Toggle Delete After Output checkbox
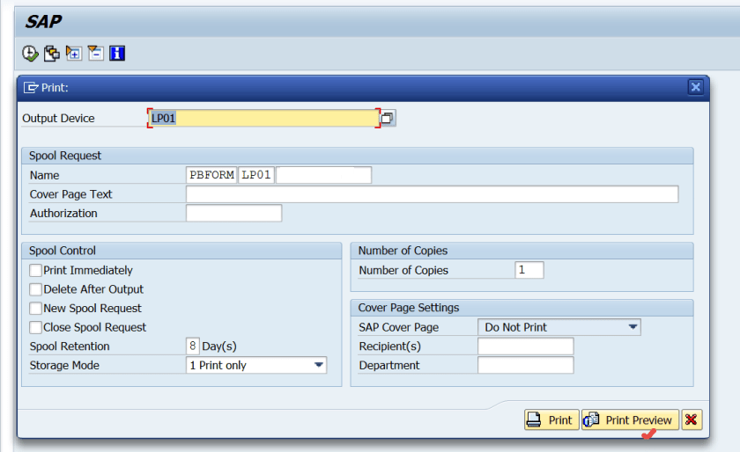This screenshot has width=740, height=452. point(35,289)
